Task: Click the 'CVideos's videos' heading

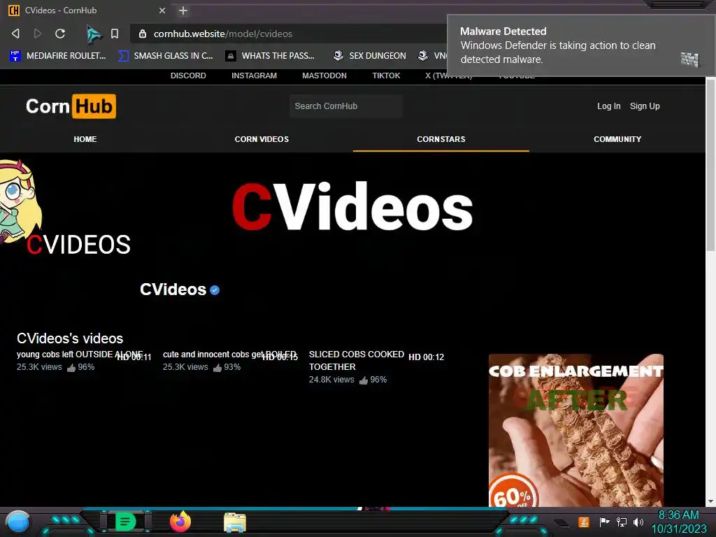Action: tap(70, 338)
